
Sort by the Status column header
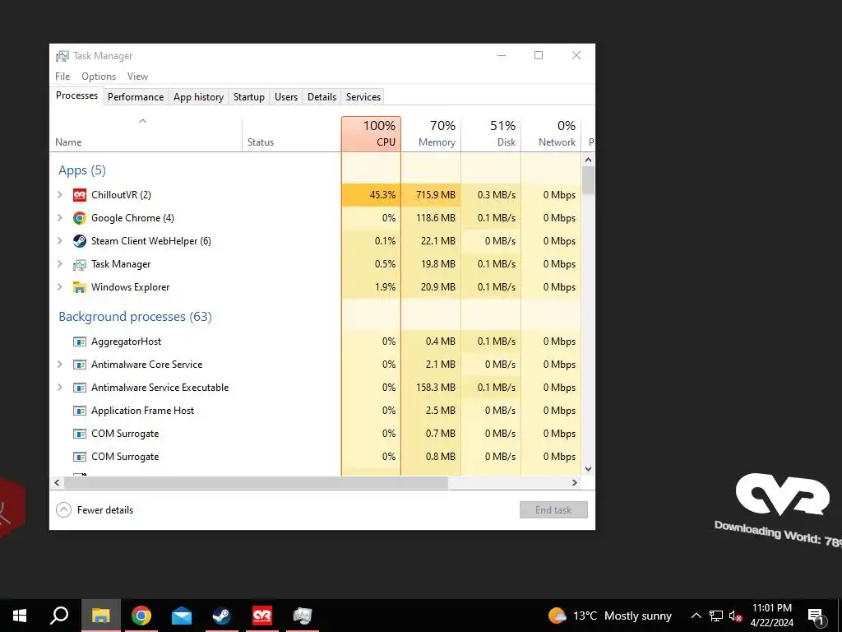[292, 134]
